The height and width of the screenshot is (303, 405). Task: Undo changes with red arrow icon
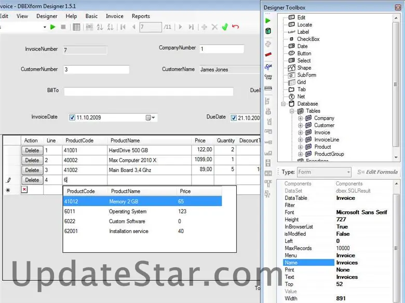pos(235,27)
